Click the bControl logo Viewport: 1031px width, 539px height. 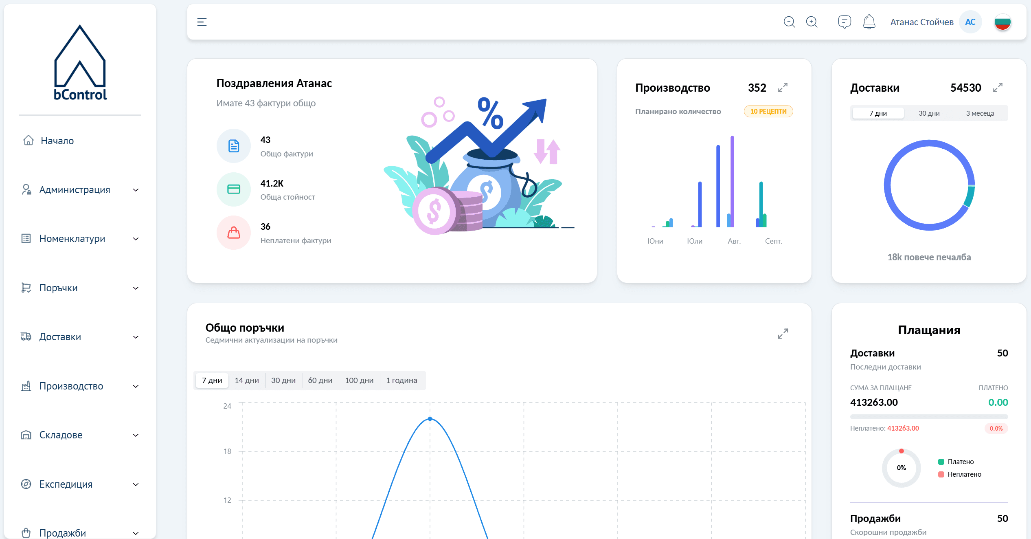(x=80, y=62)
